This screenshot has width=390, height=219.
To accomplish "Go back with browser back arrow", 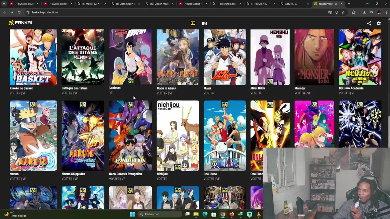I will (4, 12).
